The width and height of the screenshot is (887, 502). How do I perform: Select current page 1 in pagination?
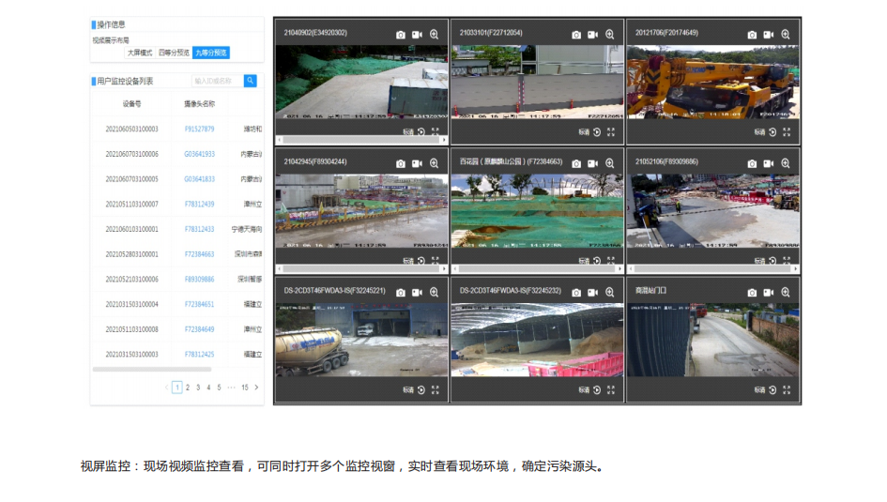[177, 388]
